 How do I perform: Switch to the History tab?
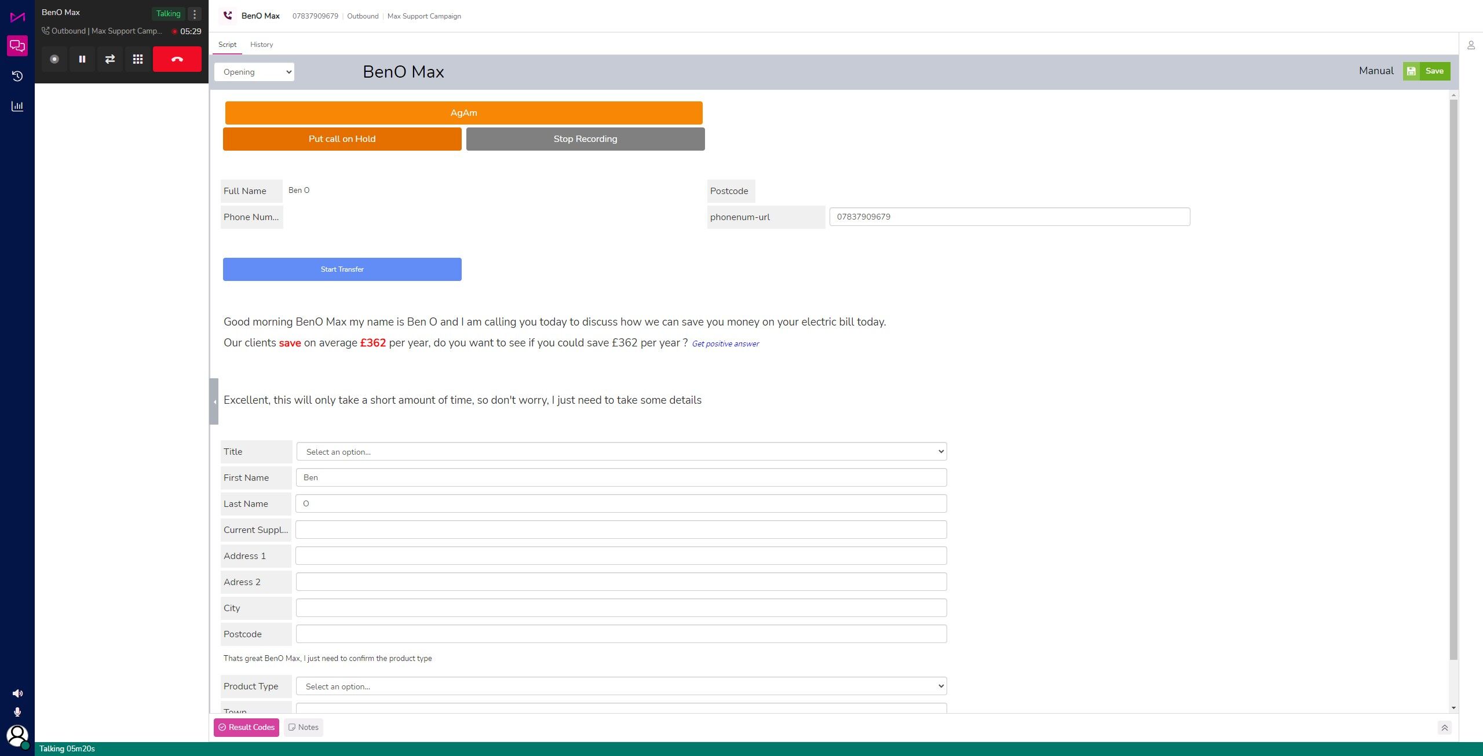[x=261, y=45]
